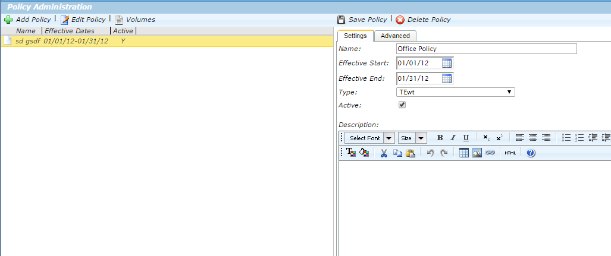Click the Insert Hyperlink chain icon
The image size is (611, 256).
490,153
